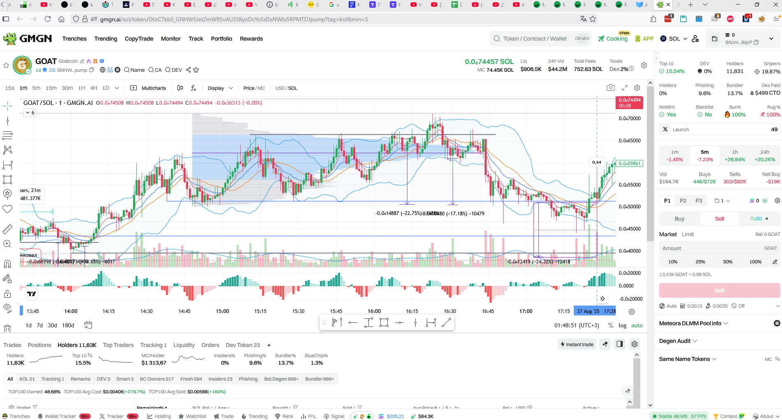782x420 pixels.
Task: Star the GOAT token as favorite
Action: (6, 66)
